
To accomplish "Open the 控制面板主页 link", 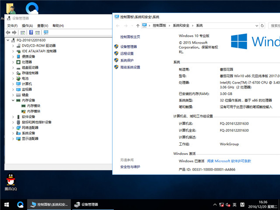I will [130, 37].
